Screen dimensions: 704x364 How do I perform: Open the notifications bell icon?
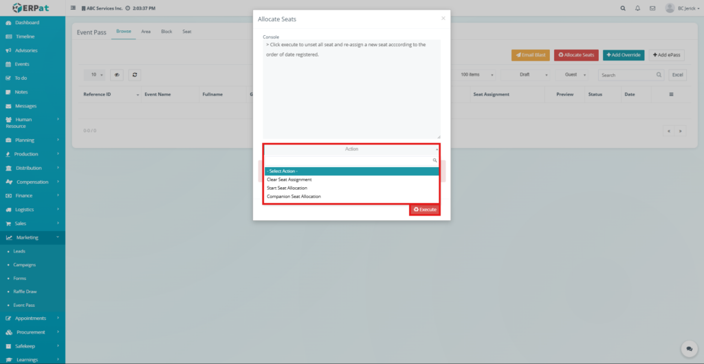637,8
